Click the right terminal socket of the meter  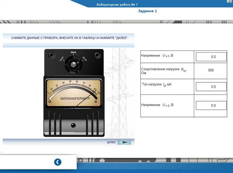(x=98, y=55)
